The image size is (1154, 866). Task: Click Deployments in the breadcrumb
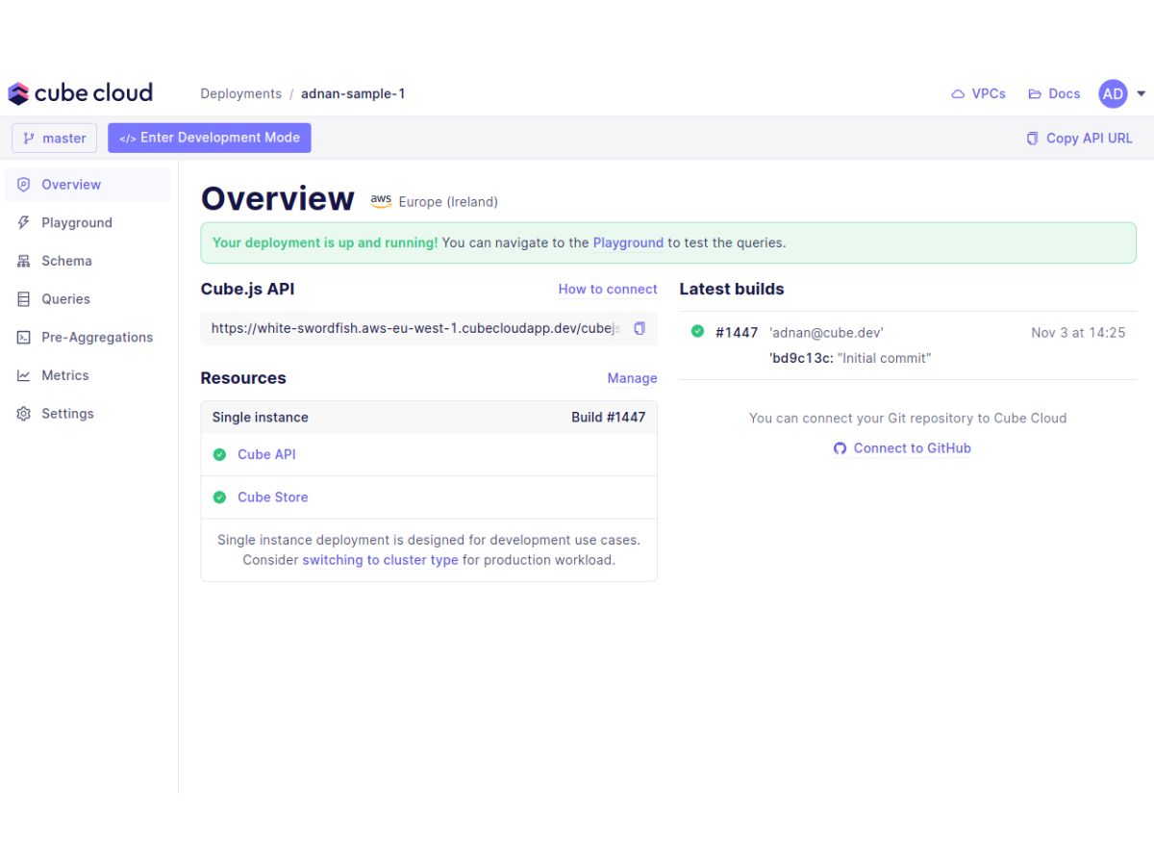coord(241,93)
